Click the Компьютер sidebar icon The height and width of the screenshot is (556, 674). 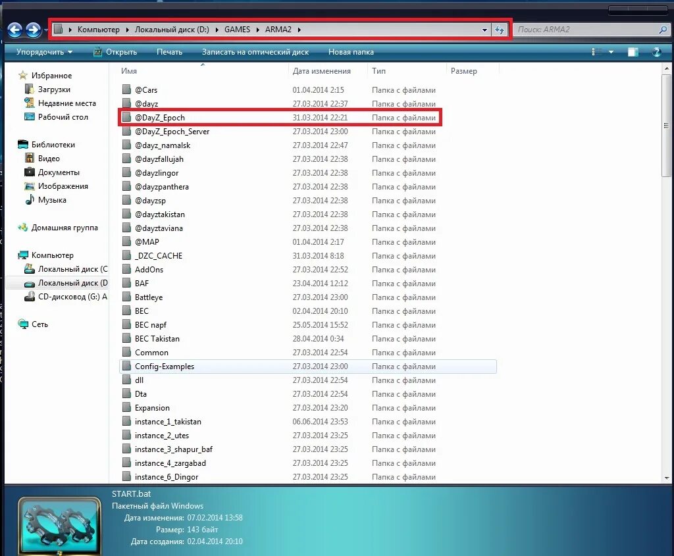(23, 255)
